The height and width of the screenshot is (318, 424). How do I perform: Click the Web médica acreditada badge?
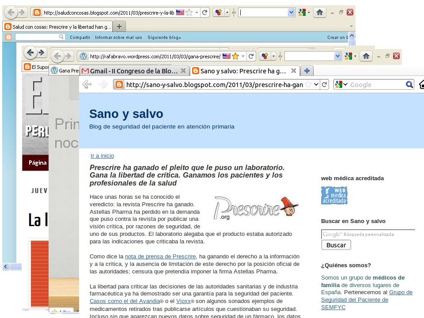(x=334, y=195)
